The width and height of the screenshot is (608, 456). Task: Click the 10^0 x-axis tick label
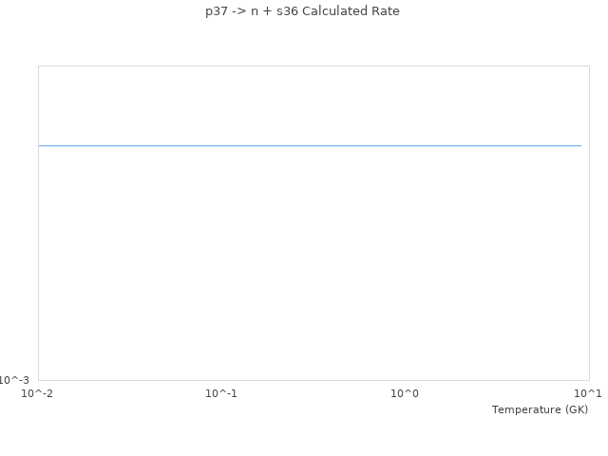(x=405, y=393)
